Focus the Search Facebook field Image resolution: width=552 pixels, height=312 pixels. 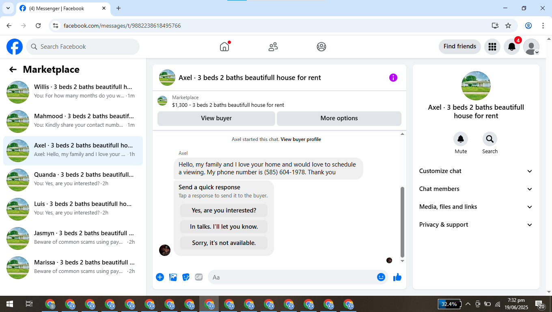(x=83, y=47)
